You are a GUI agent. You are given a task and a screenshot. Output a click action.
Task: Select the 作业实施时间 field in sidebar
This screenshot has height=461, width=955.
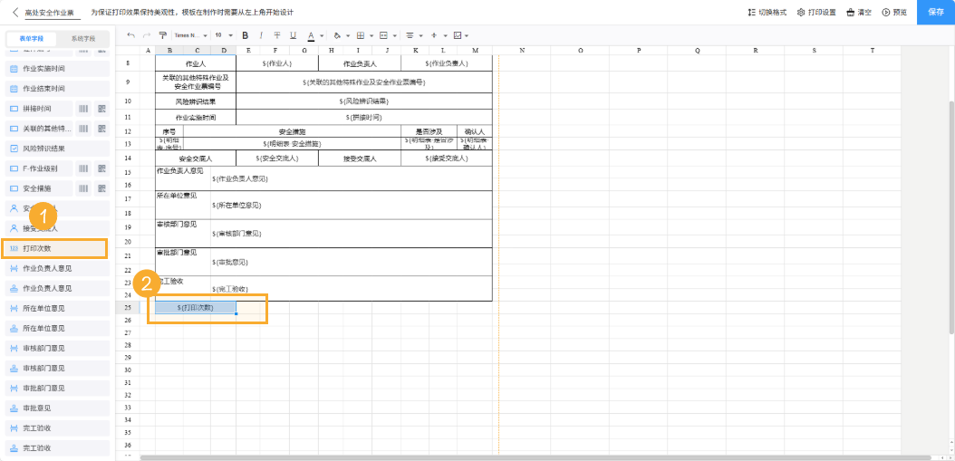pos(57,69)
